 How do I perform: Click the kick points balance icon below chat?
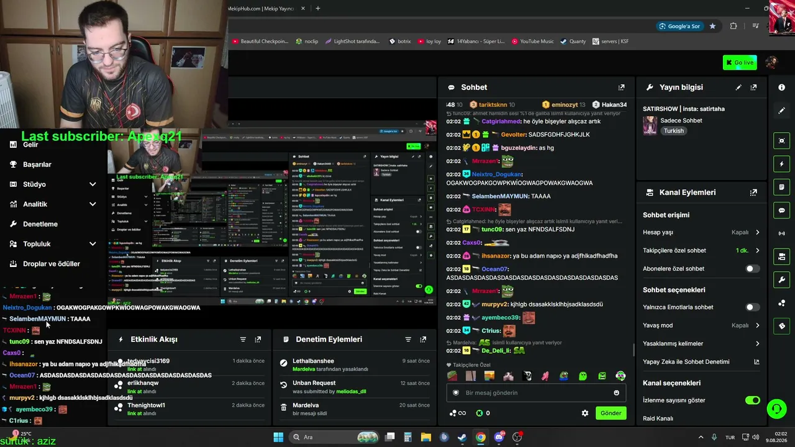tap(479, 413)
